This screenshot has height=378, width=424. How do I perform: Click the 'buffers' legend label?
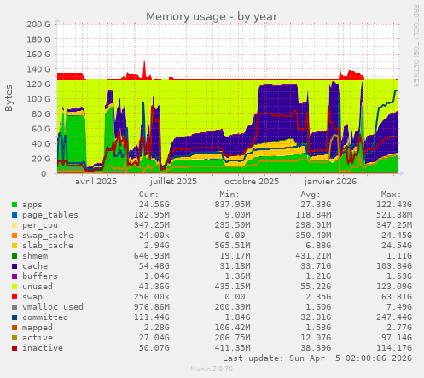pyautogui.click(x=40, y=276)
